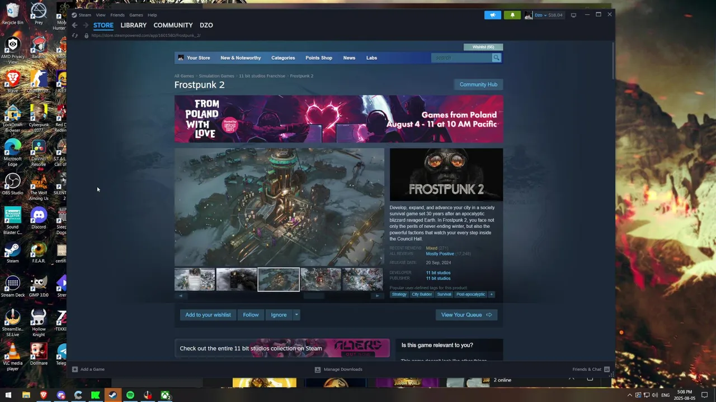
Task: Open the Friends menu
Action: (x=117, y=15)
